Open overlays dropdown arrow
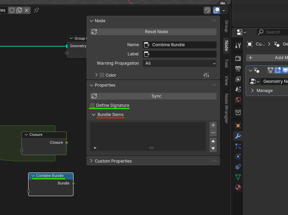The height and width of the screenshot is (215, 288). pyautogui.click(x=224, y=10)
